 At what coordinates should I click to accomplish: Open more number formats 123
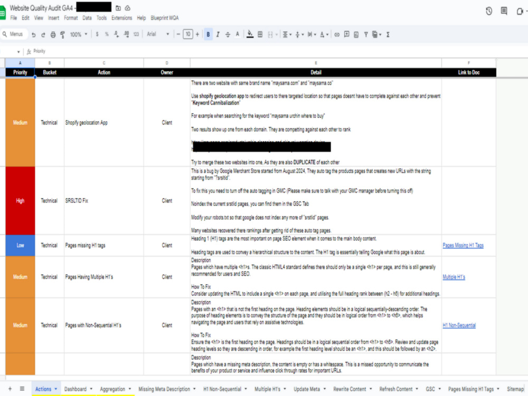(x=136, y=34)
